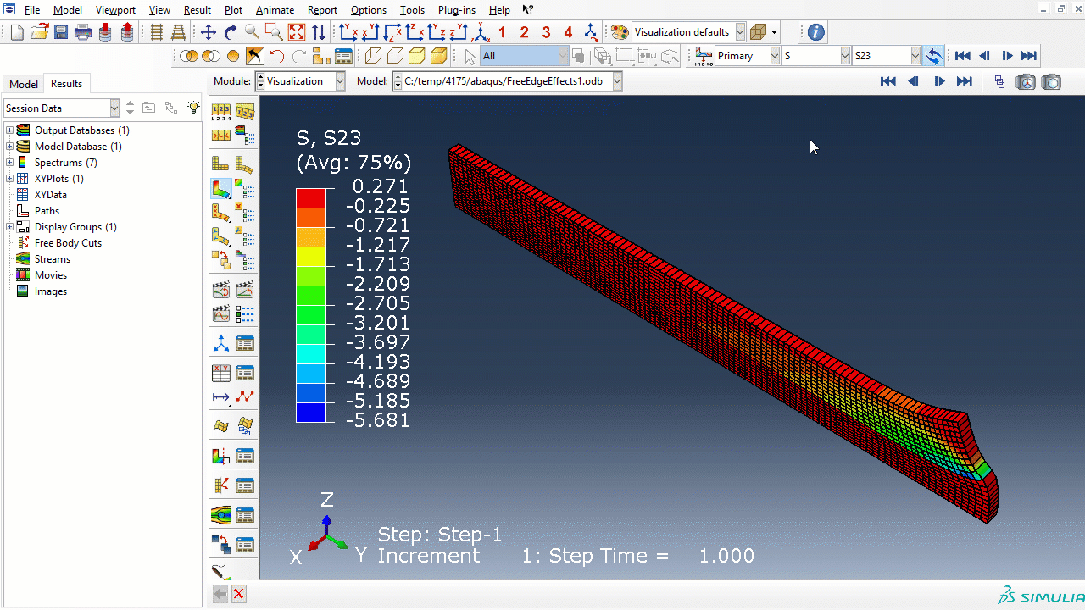Click the light bulb icon in Session Data bar
The image size is (1085, 610).
pos(194,108)
